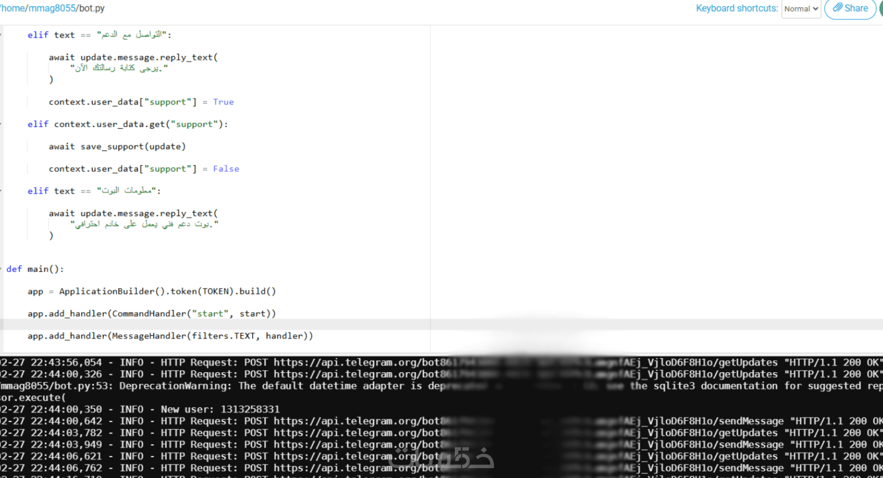Click the sendMessage log line at 22:44:00,642
The image size is (883, 478).
coord(441,421)
